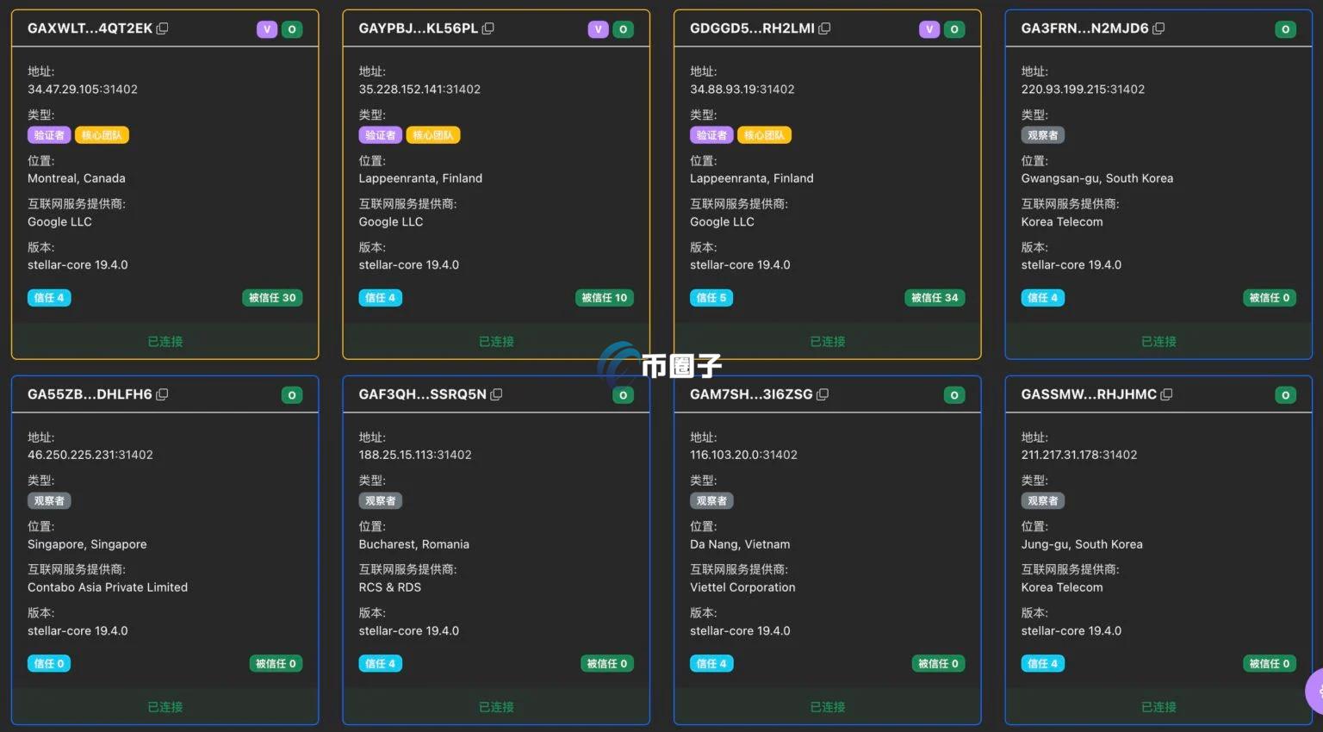Copy the GAXWLT...4QT2EK node ID
The image size is (1323, 732).
(x=162, y=28)
